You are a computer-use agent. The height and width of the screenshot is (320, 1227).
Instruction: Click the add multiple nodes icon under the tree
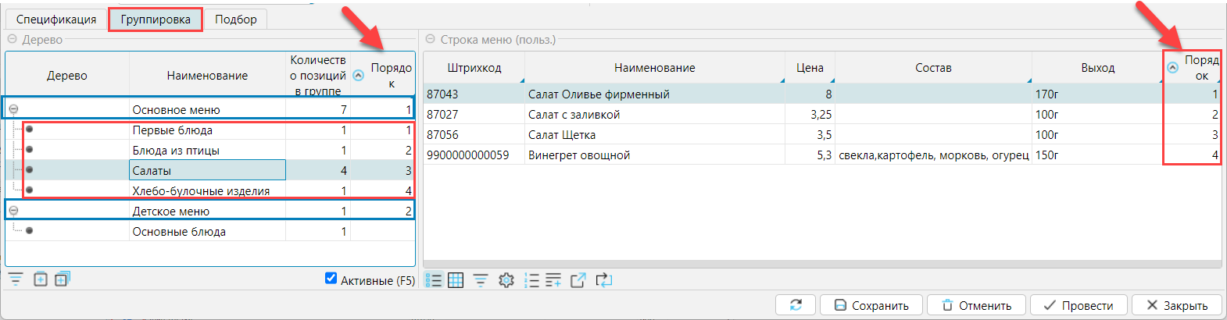[62, 279]
